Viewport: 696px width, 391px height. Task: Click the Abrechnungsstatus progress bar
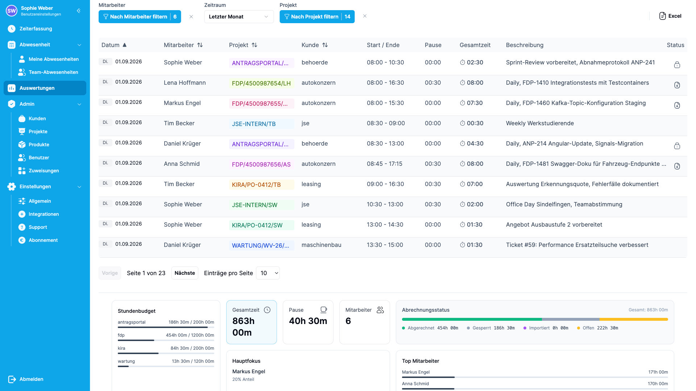535,319
